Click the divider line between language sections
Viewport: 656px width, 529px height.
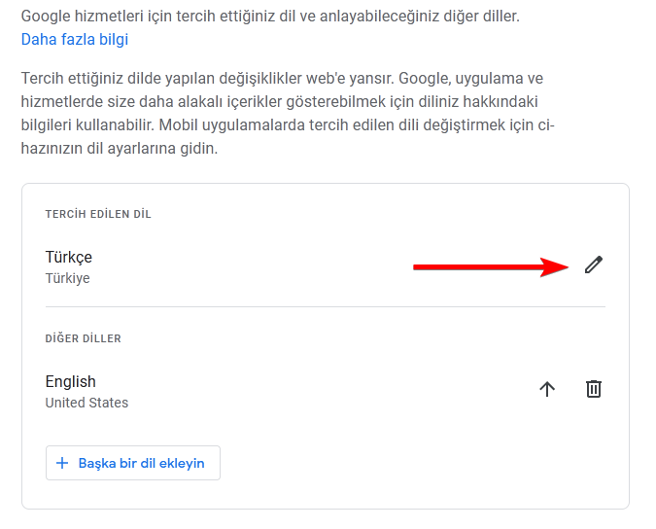point(325,307)
